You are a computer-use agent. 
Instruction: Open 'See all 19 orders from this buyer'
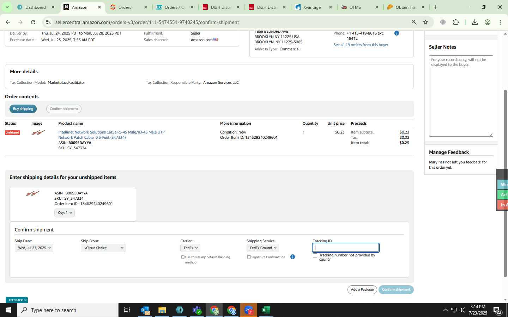(361, 45)
